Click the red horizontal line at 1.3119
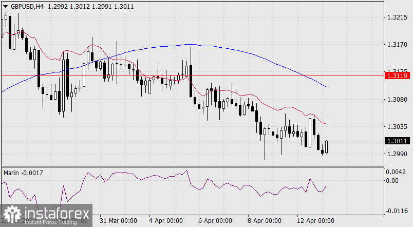Image resolution: width=413 pixels, height=227 pixels. pos(205,75)
